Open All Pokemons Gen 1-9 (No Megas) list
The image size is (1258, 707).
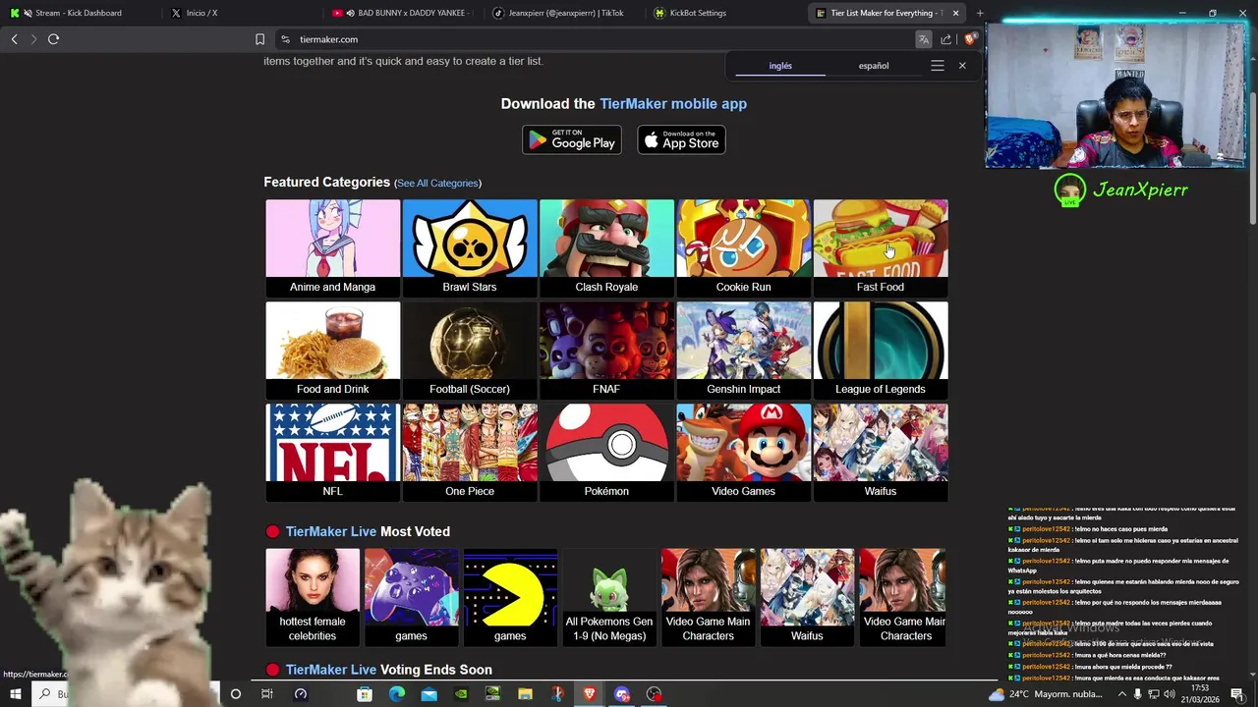pyautogui.click(x=609, y=596)
